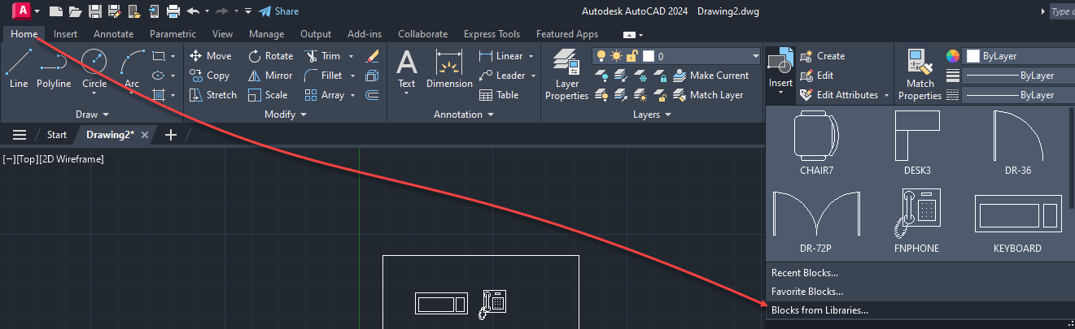The height and width of the screenshot is (329, 1075).
Task: Go to the Parametric ribbon tab
Action: click(x=173, y=34)
